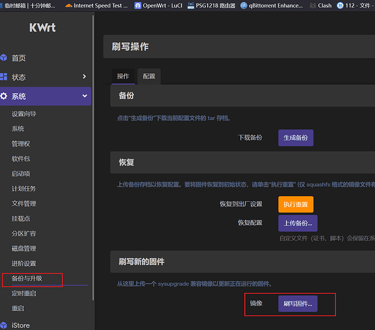Click the PSG1218 路由器 bookmark icon
375x330 pixels.
click(191, 5)
